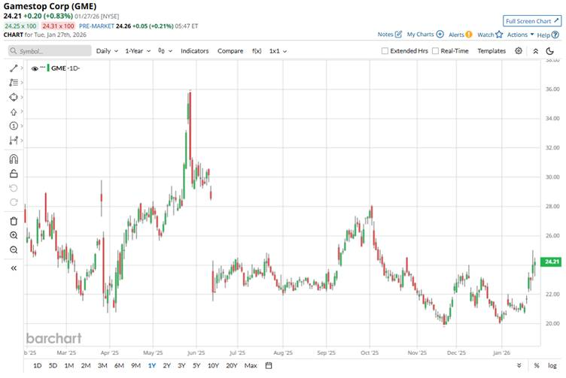Collapse the chart header with double-chevron
This screenshot has width=566, height=378.
536,51
